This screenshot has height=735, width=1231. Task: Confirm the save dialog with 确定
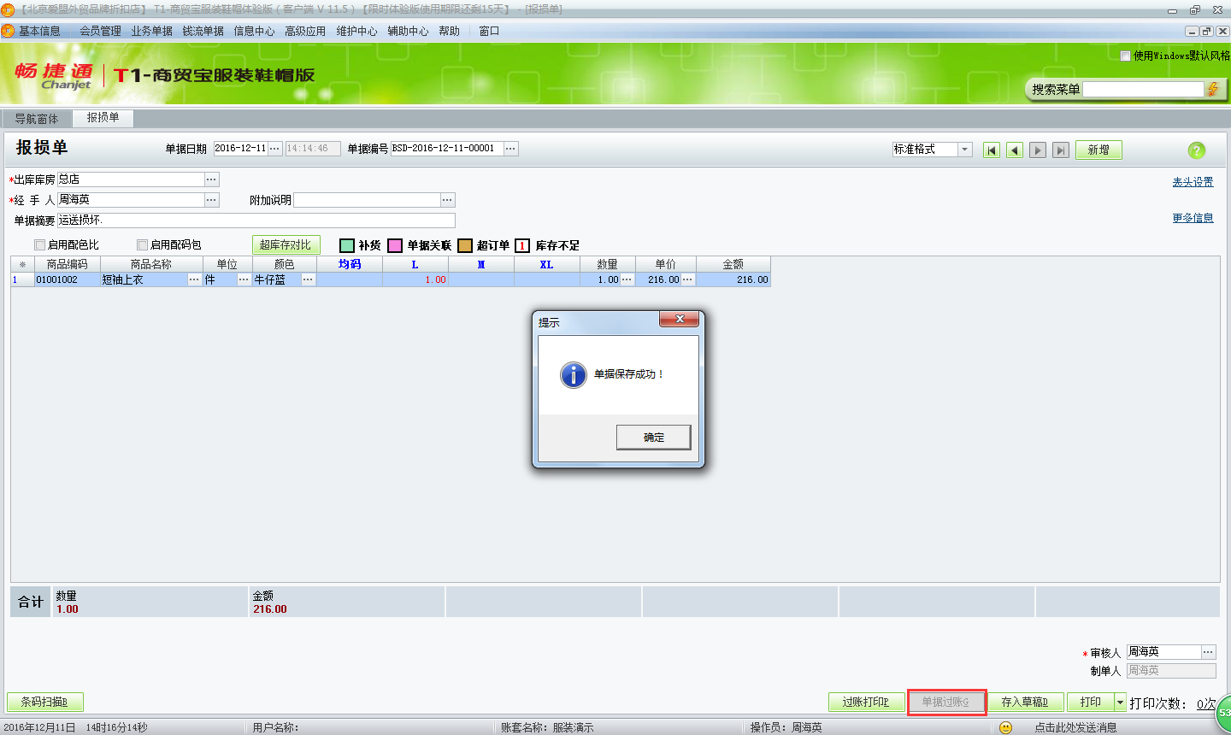pos(653,437)
